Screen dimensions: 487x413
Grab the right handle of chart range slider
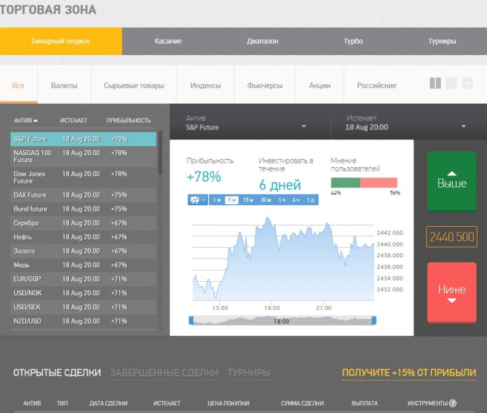[x=374, y=320]
